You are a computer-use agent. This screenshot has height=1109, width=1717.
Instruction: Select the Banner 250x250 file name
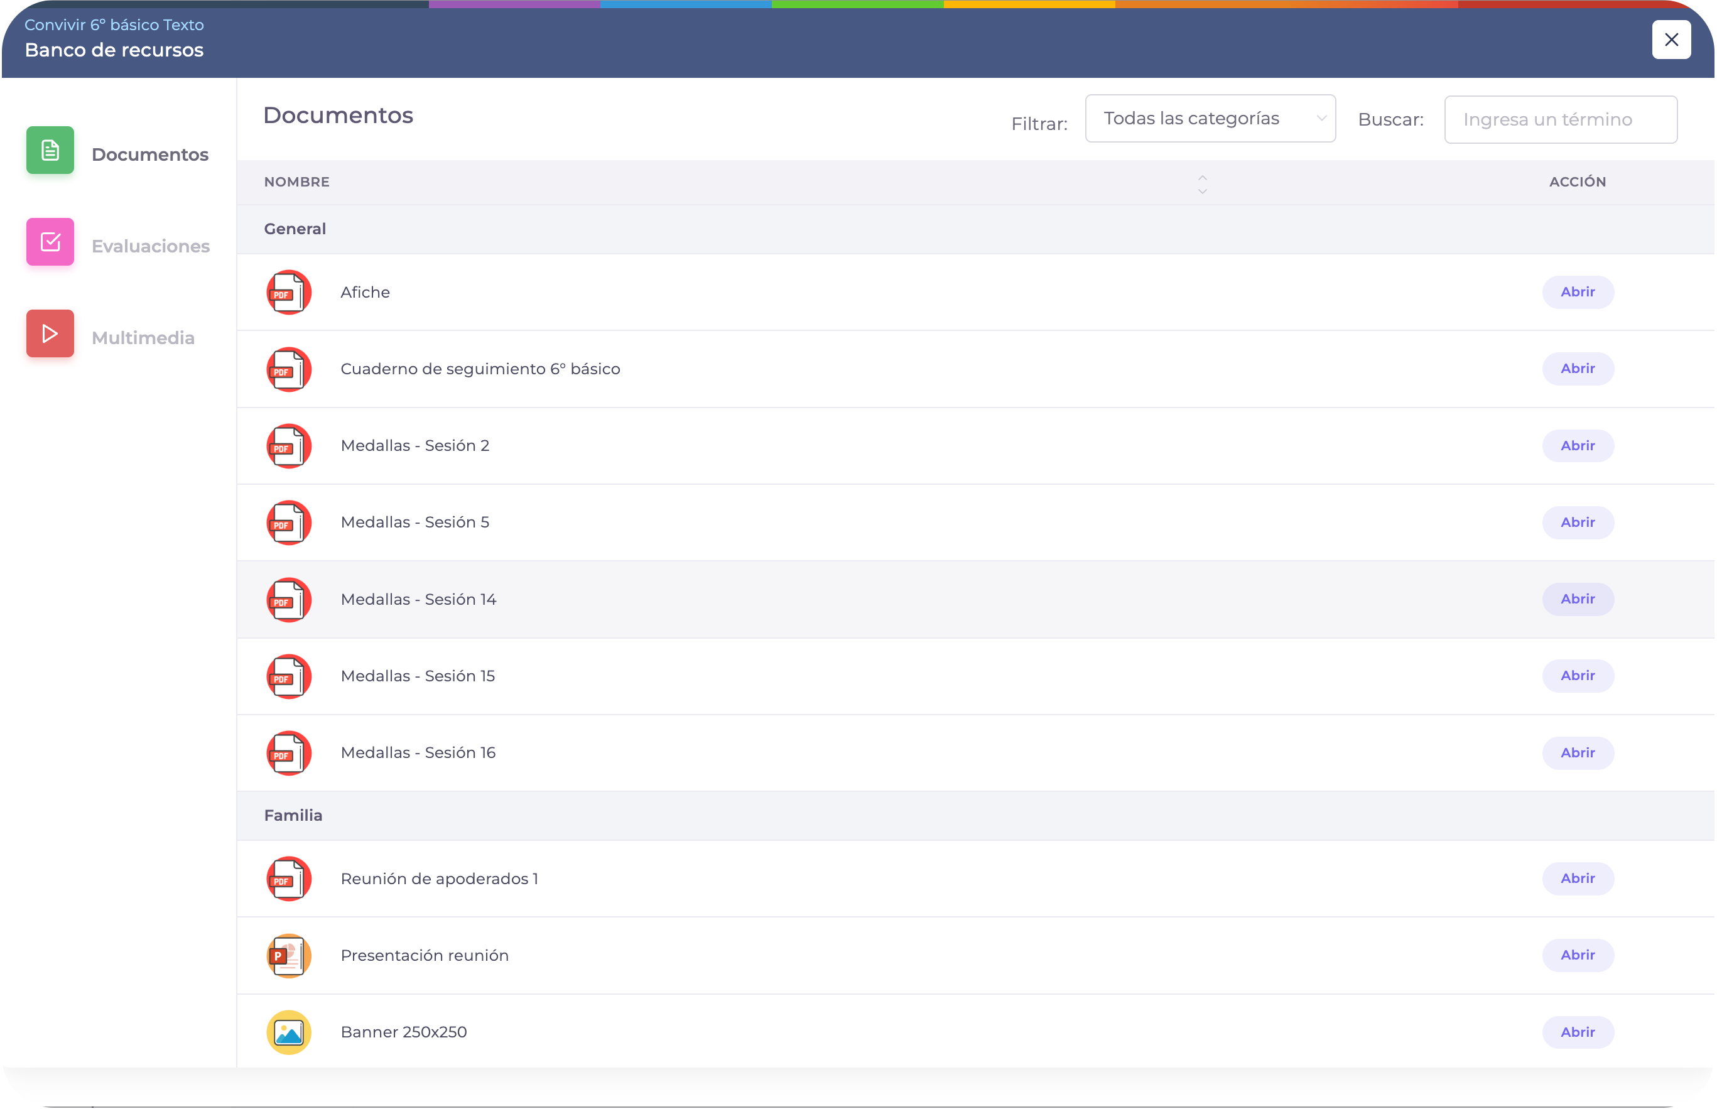tap(404, 1032)
